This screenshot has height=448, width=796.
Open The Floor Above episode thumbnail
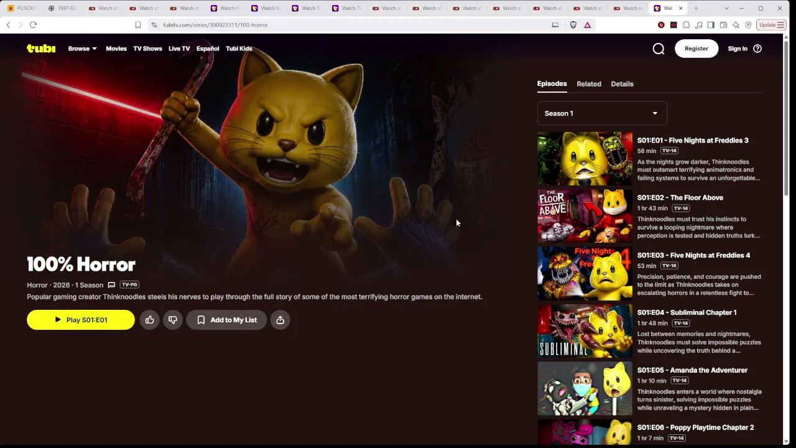pos(585,216)
